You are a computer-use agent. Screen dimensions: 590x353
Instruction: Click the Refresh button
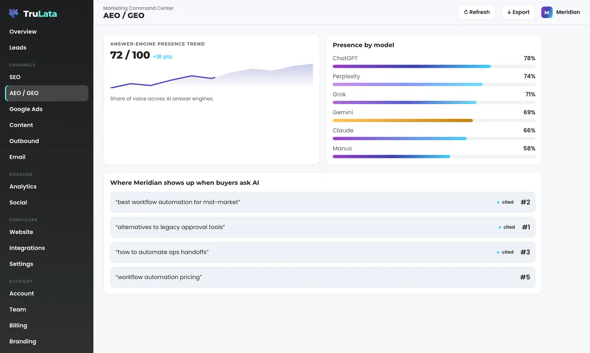click(477, 12)
